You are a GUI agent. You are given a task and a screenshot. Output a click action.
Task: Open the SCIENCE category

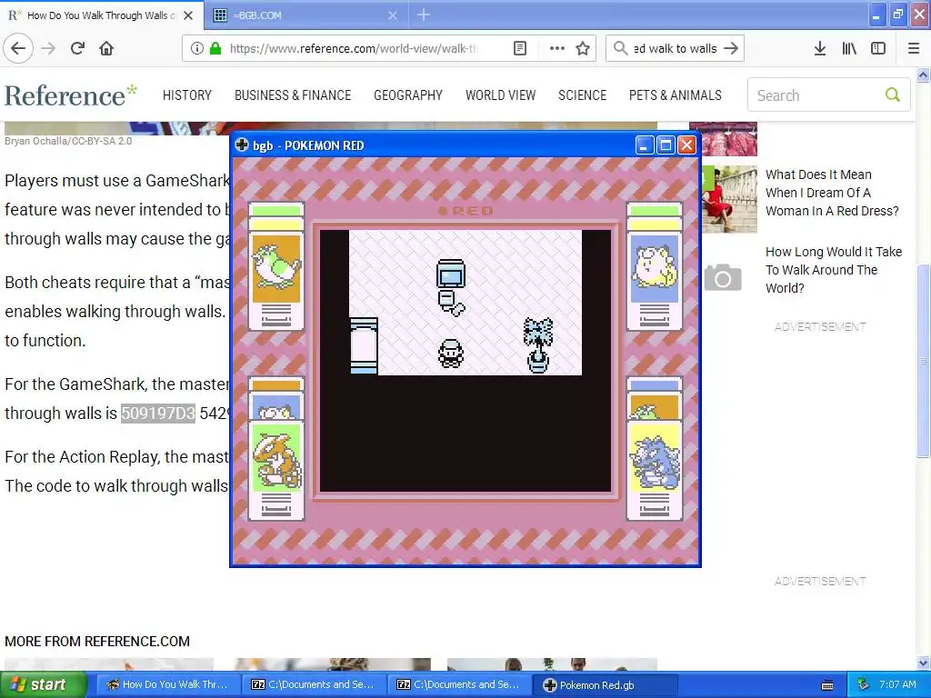click(583, 95)
